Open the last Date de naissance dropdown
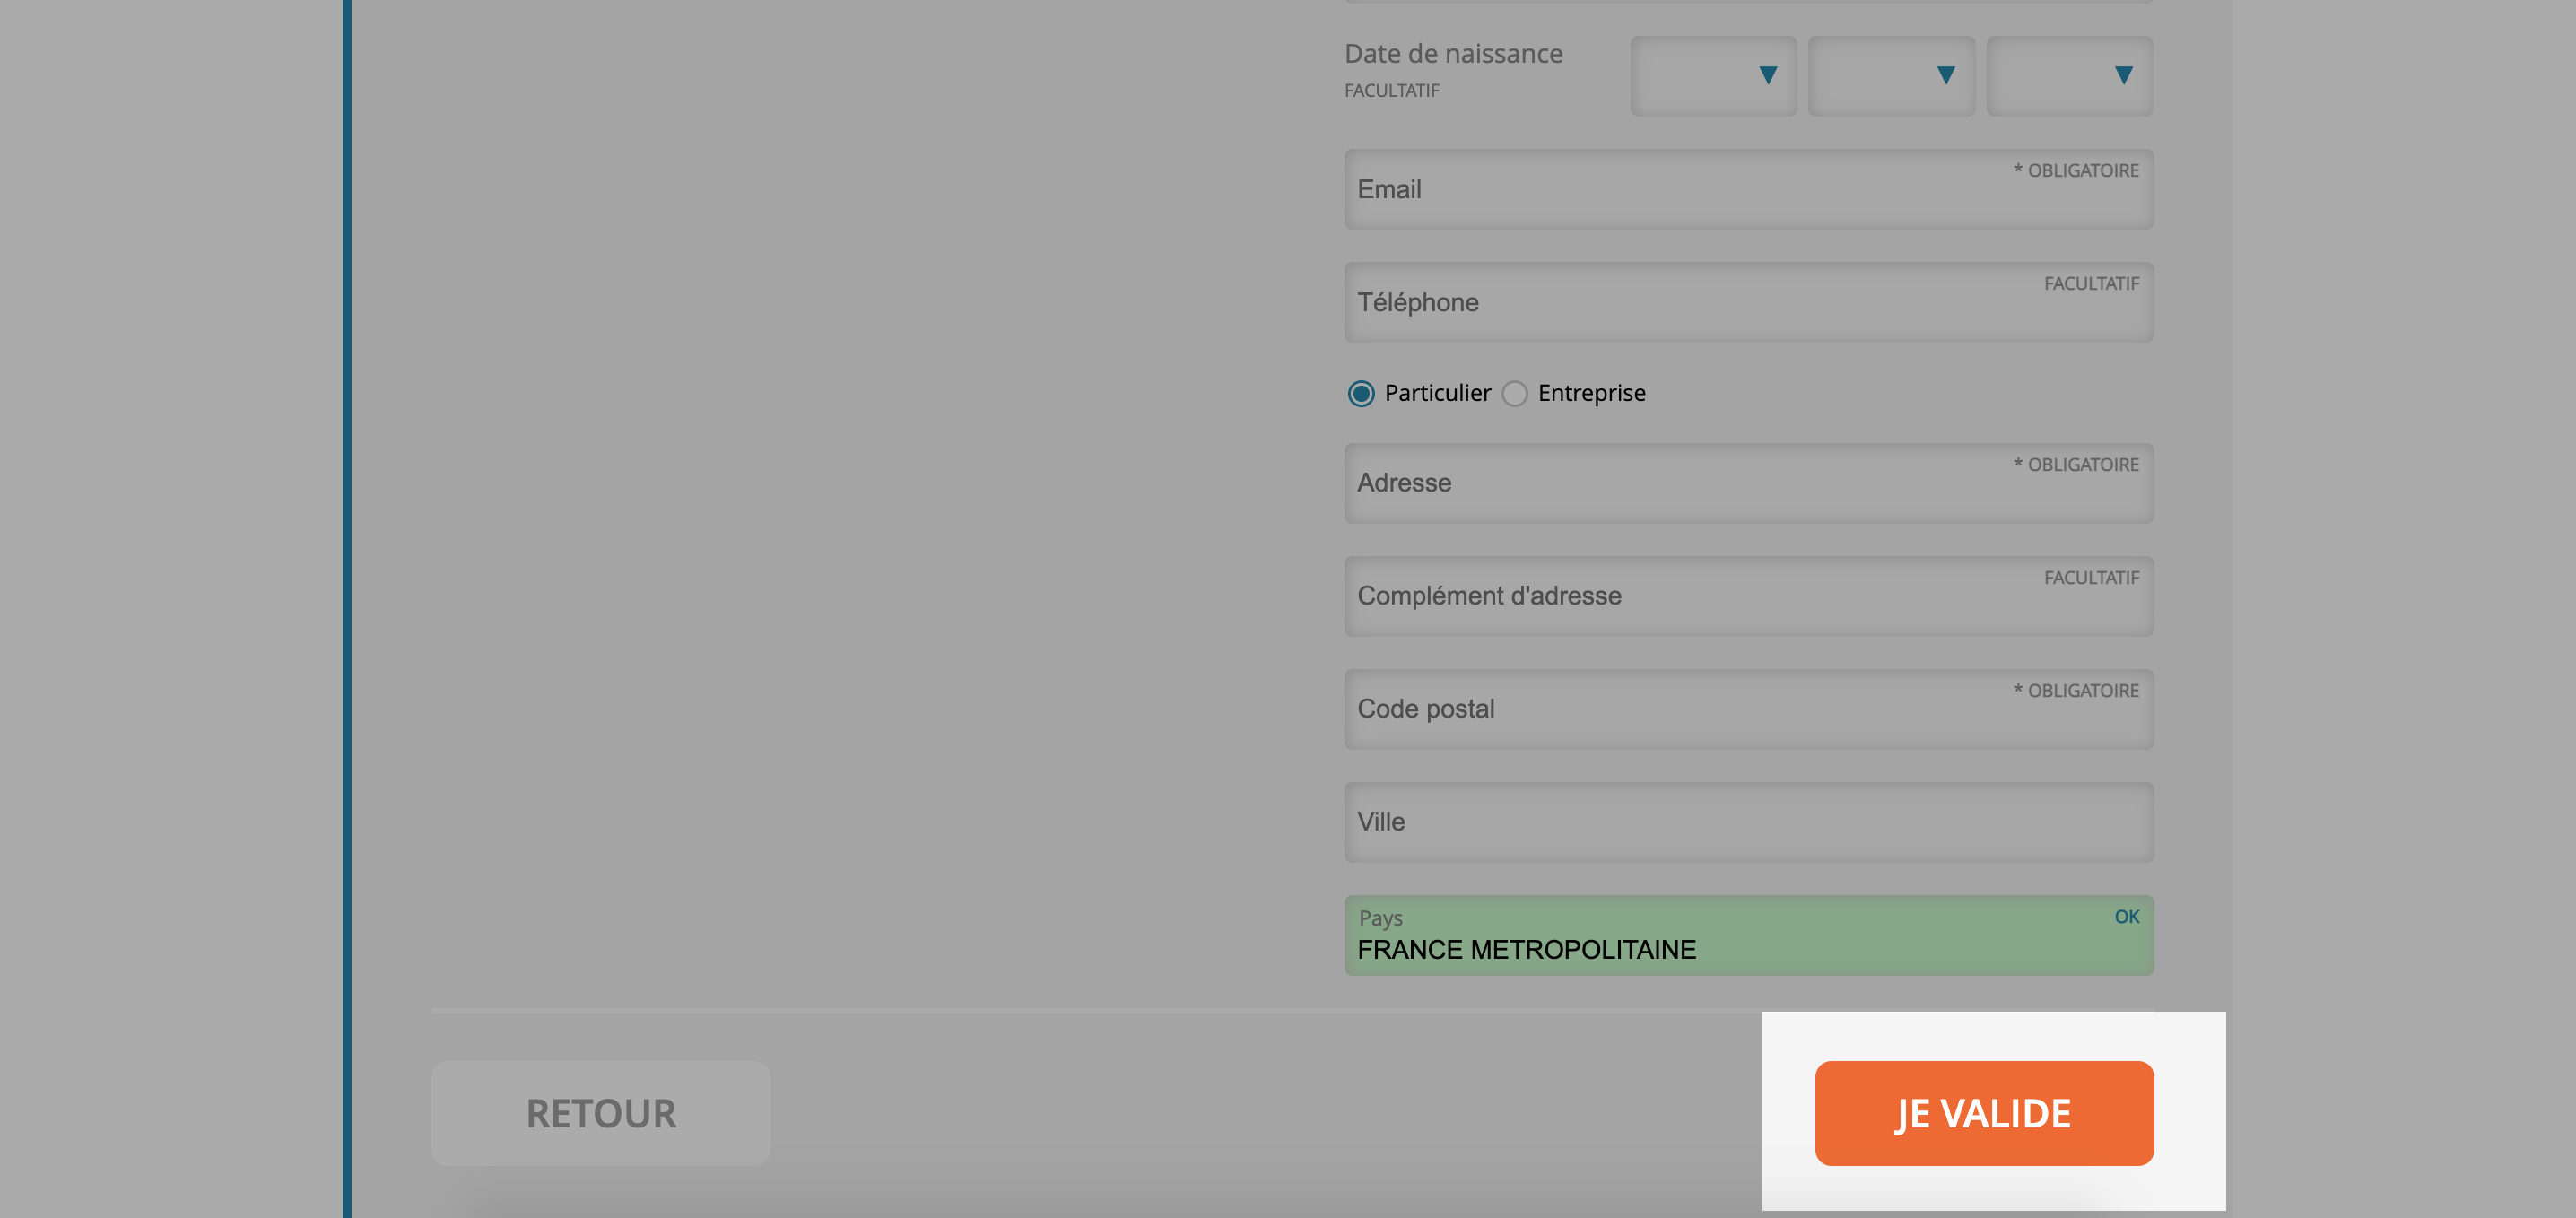The height and width of the screenshot is (1218, 2576). (x=2069, y=76)
